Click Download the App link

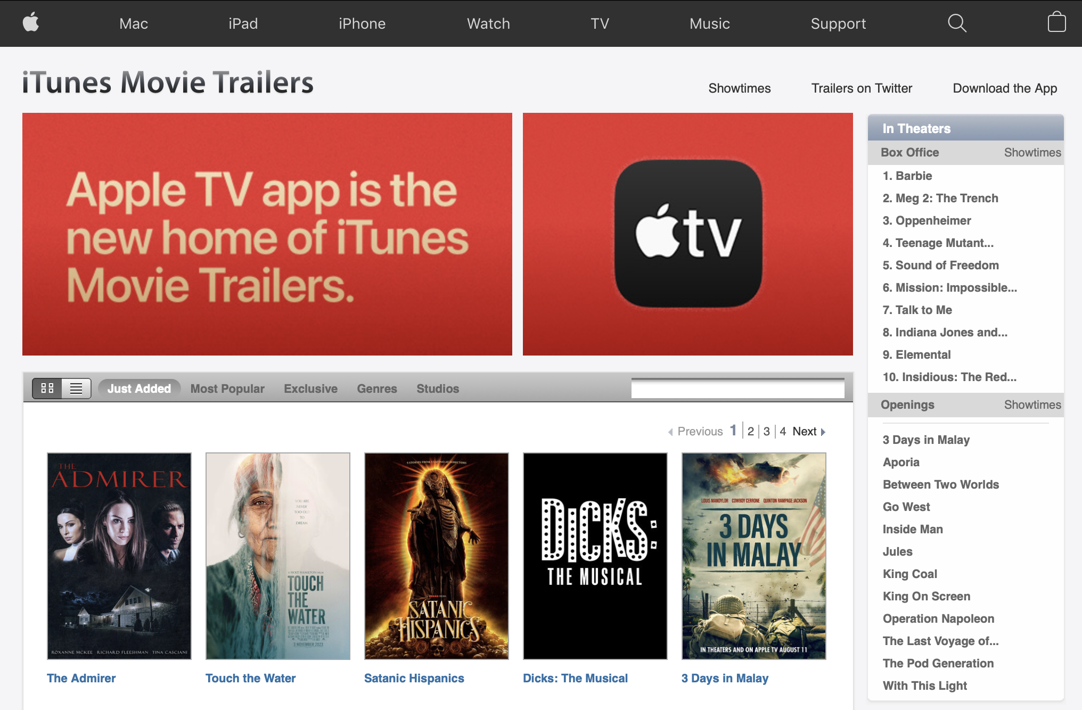click(1005, 88)
